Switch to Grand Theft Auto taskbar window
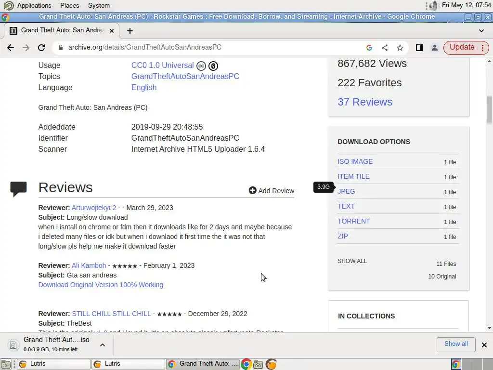 click(203, 364)
